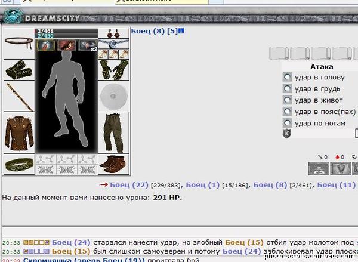Click the first empty scroll slot

click(x=279, y=54)
